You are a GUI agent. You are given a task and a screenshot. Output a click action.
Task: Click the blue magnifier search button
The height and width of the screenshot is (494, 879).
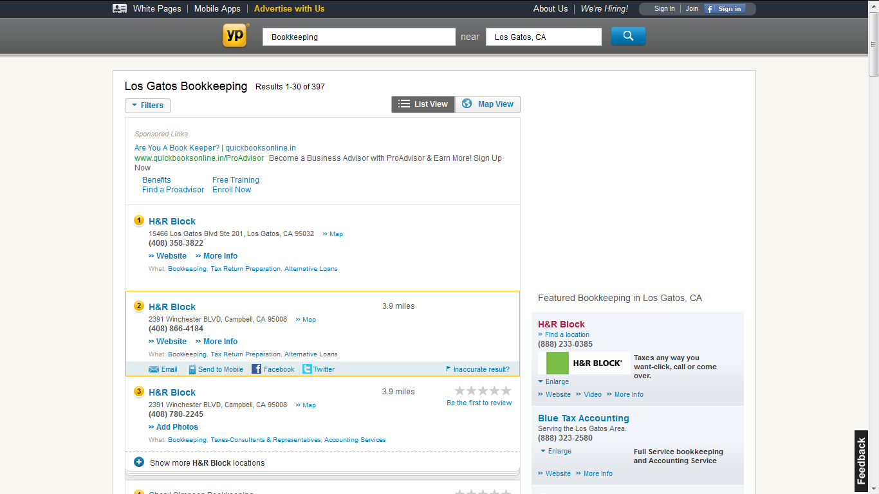coord(628,36)
